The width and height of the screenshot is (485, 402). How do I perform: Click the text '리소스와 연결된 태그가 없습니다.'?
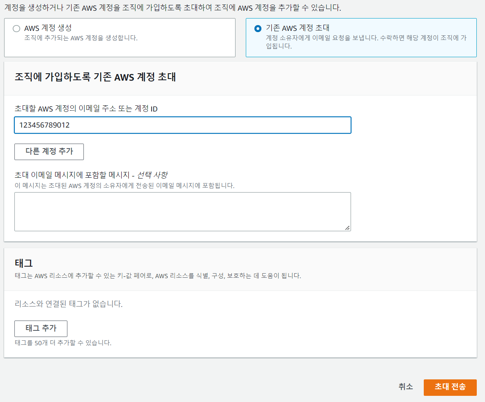pyautogui.click(x=68, y=304)
